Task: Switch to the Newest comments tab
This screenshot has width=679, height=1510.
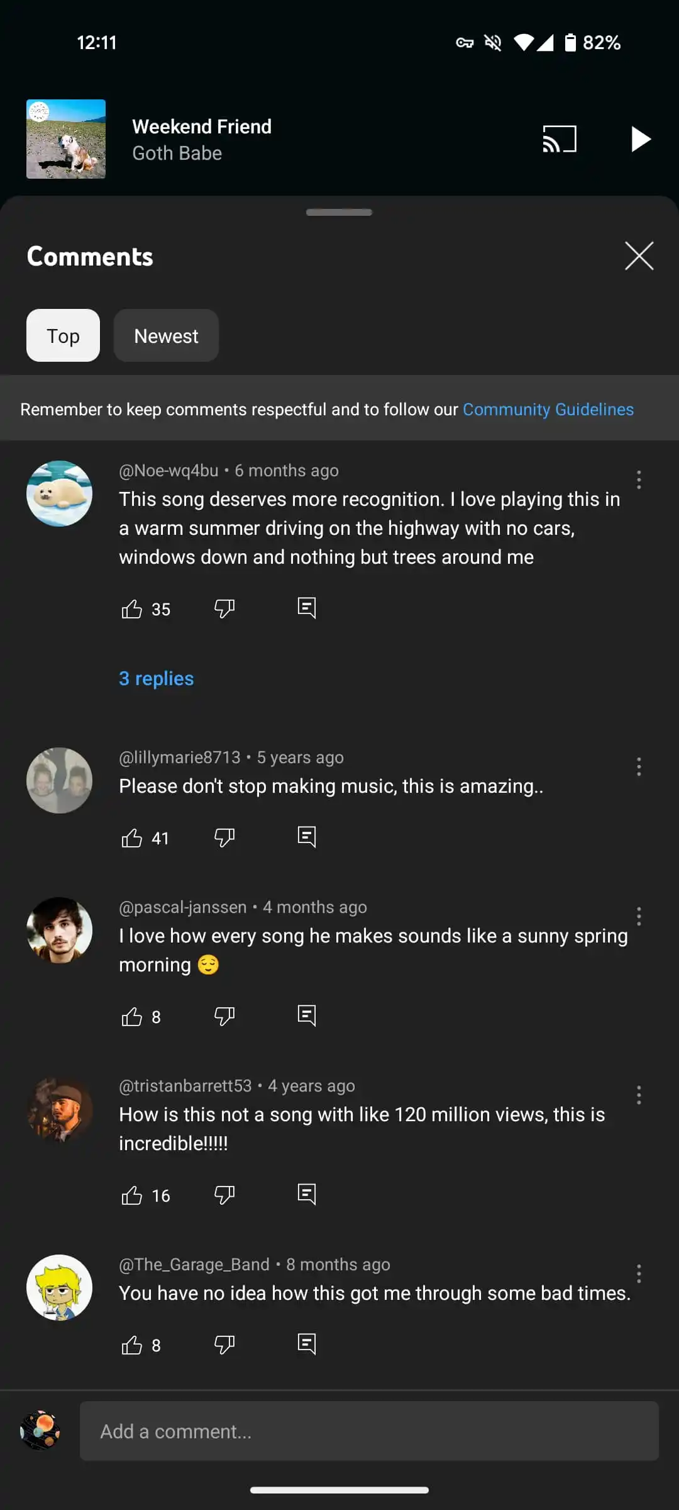Action: tap(166, 336)
